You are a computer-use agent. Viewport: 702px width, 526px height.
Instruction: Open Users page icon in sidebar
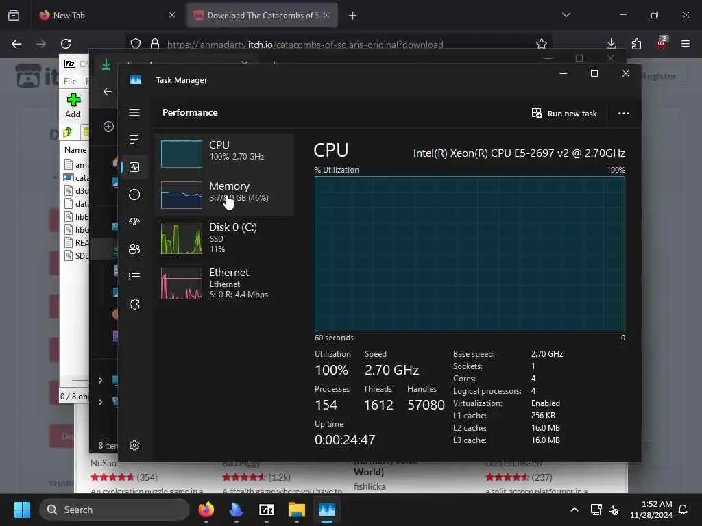[134, 249]
